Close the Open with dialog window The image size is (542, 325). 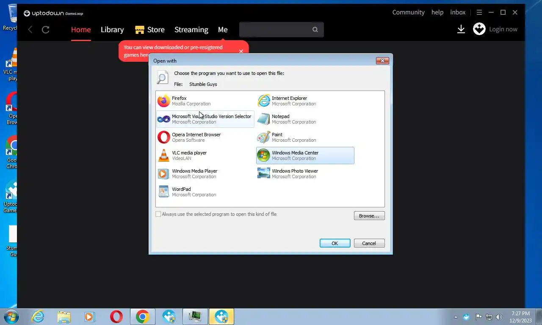[x=382, y=61]
